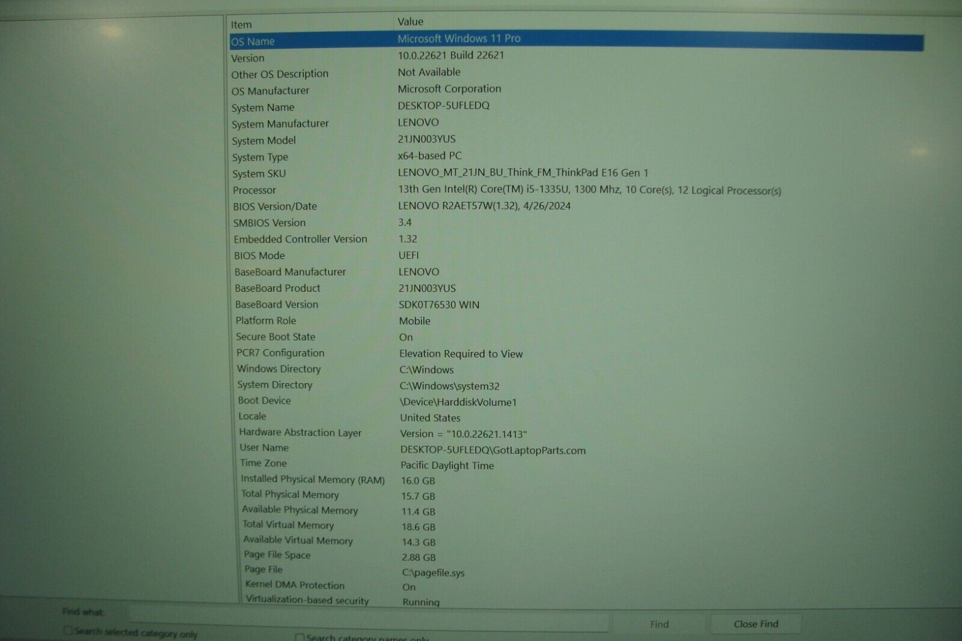Select the Virtualization-based security row
Image resolution: width=962 pixels, height=641 pixels.
tap(576, 601)
